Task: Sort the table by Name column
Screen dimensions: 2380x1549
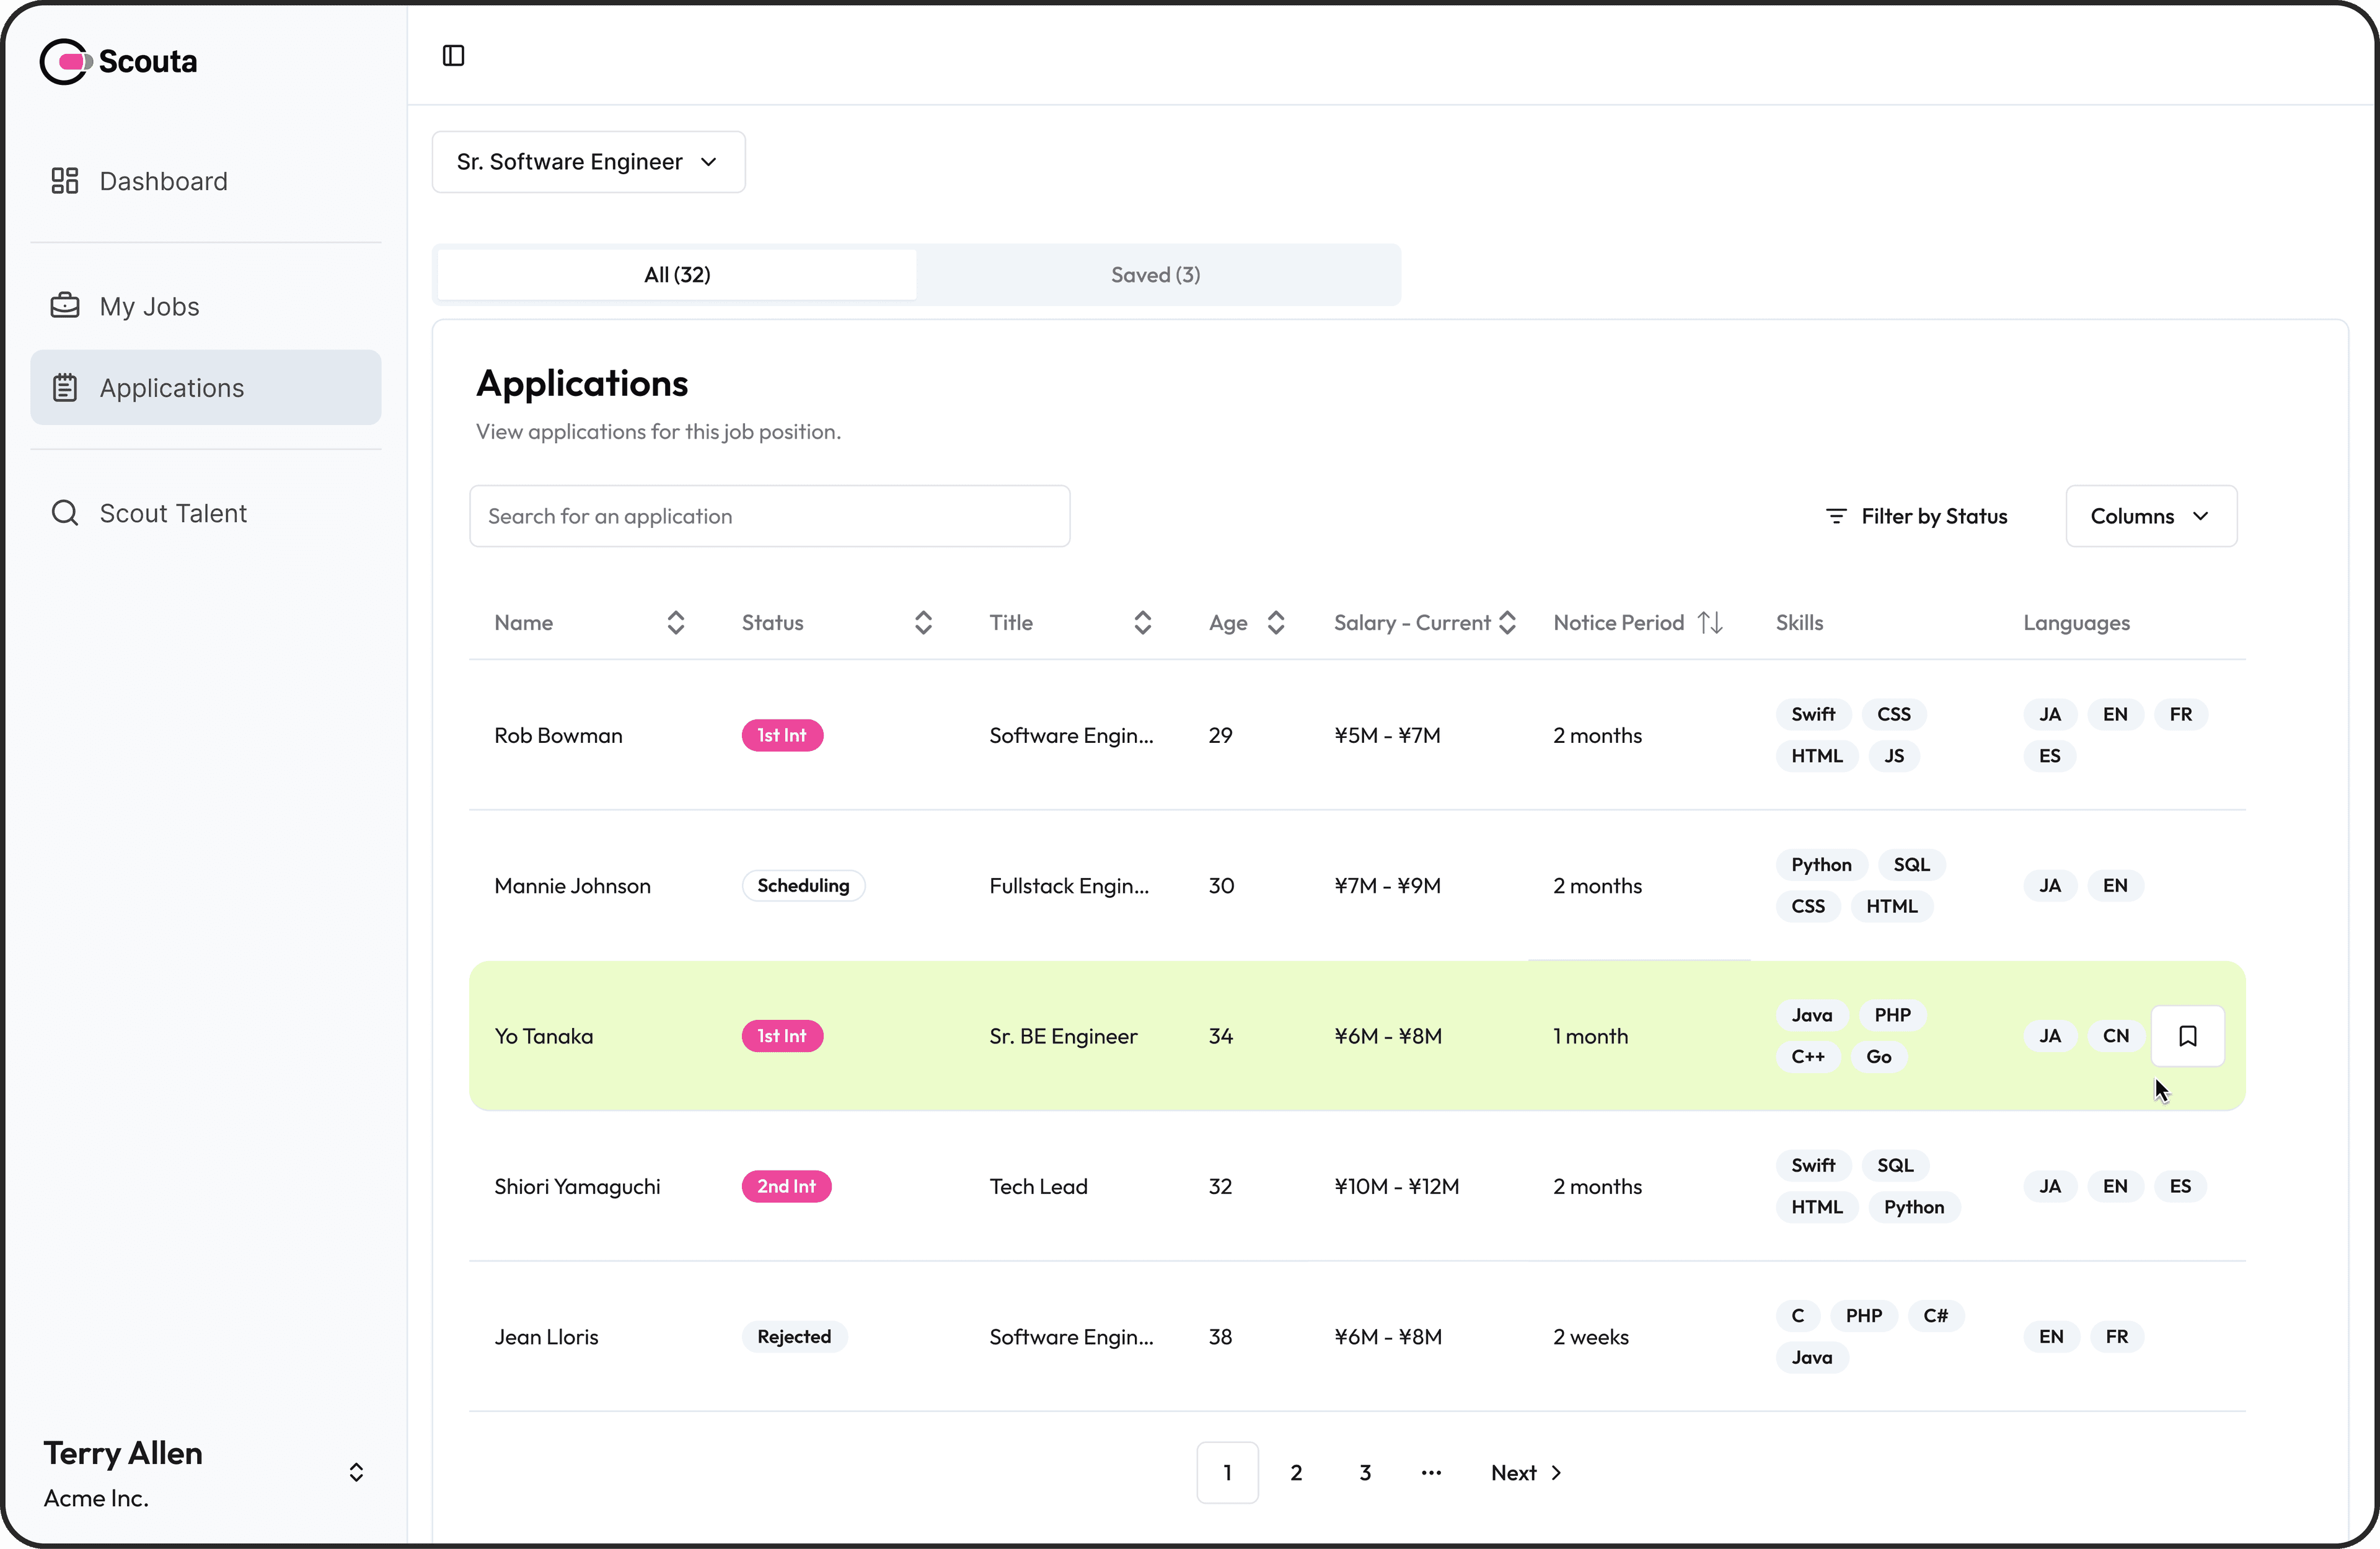Action: point(676,623)
